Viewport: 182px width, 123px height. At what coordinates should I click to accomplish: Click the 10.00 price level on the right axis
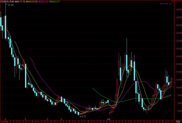pos(179,87)
